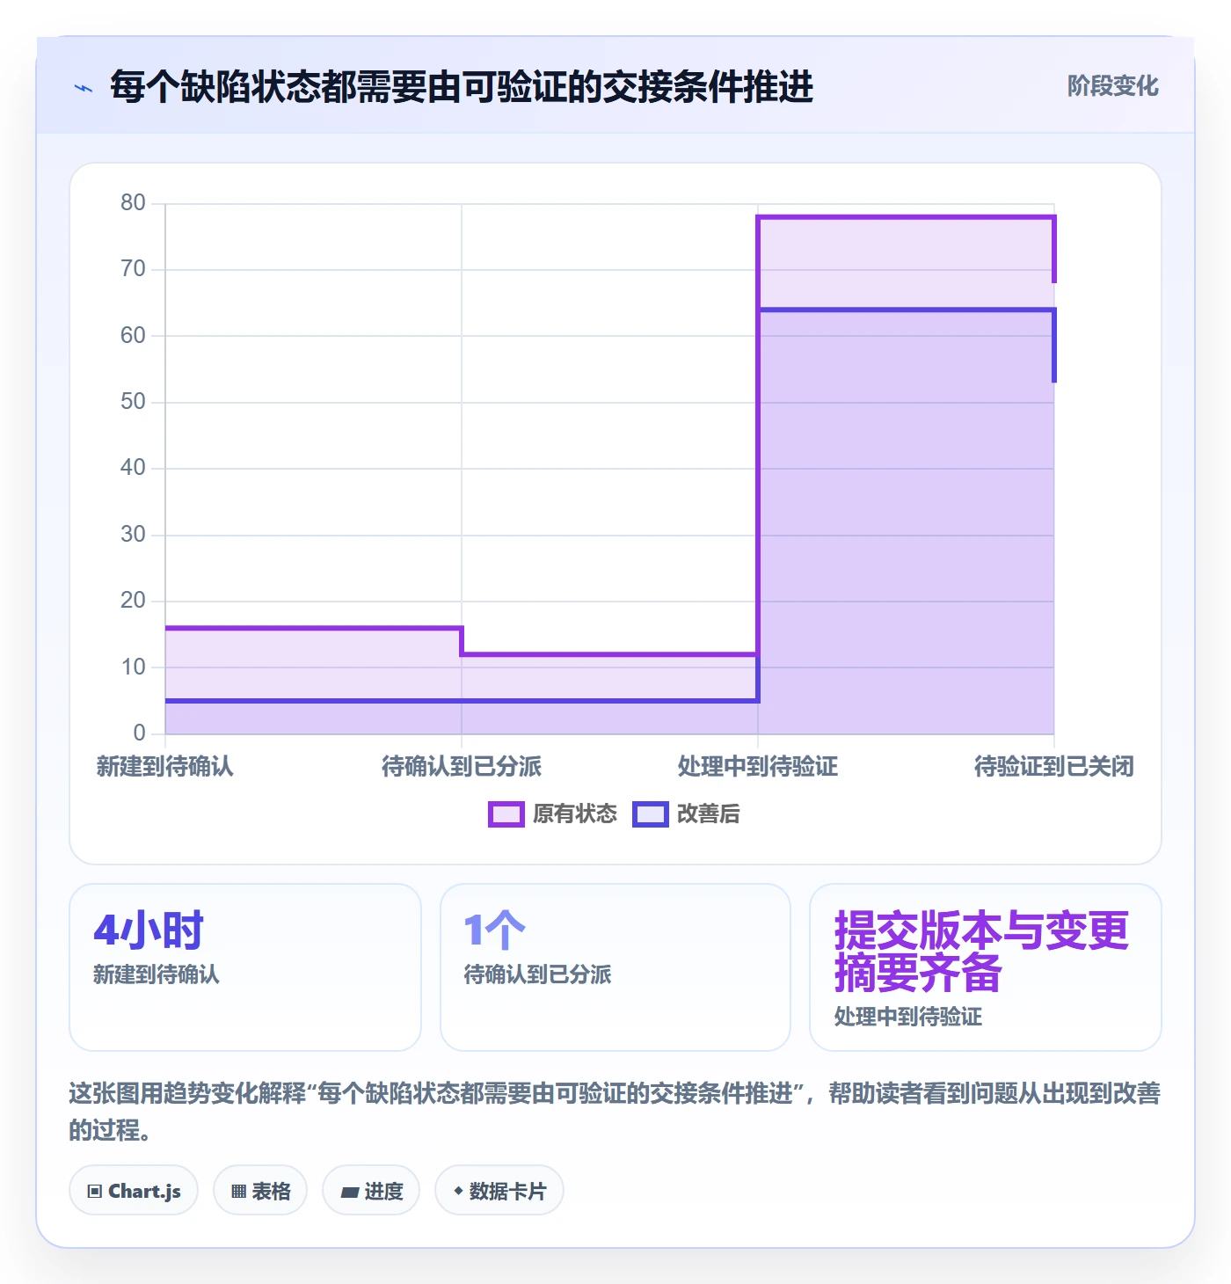The width and height of the screenshot is (1231, 1284).
Task: Select the 表格 tag chip
Action: click(x=260, y=1191)
